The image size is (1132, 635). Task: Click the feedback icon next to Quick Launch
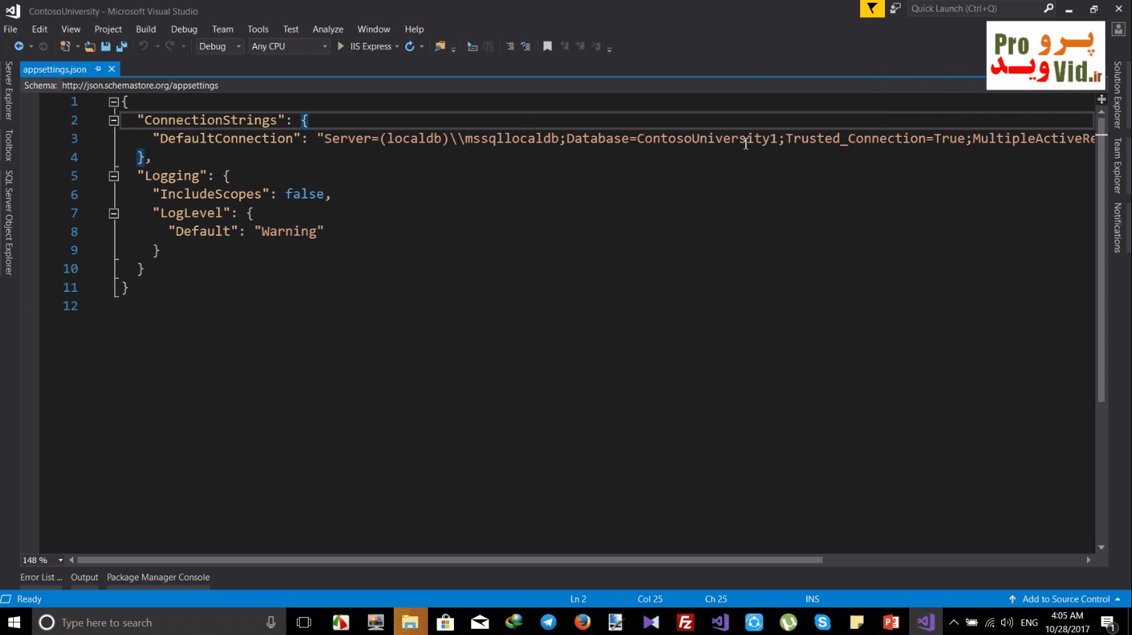coord(895,8)
